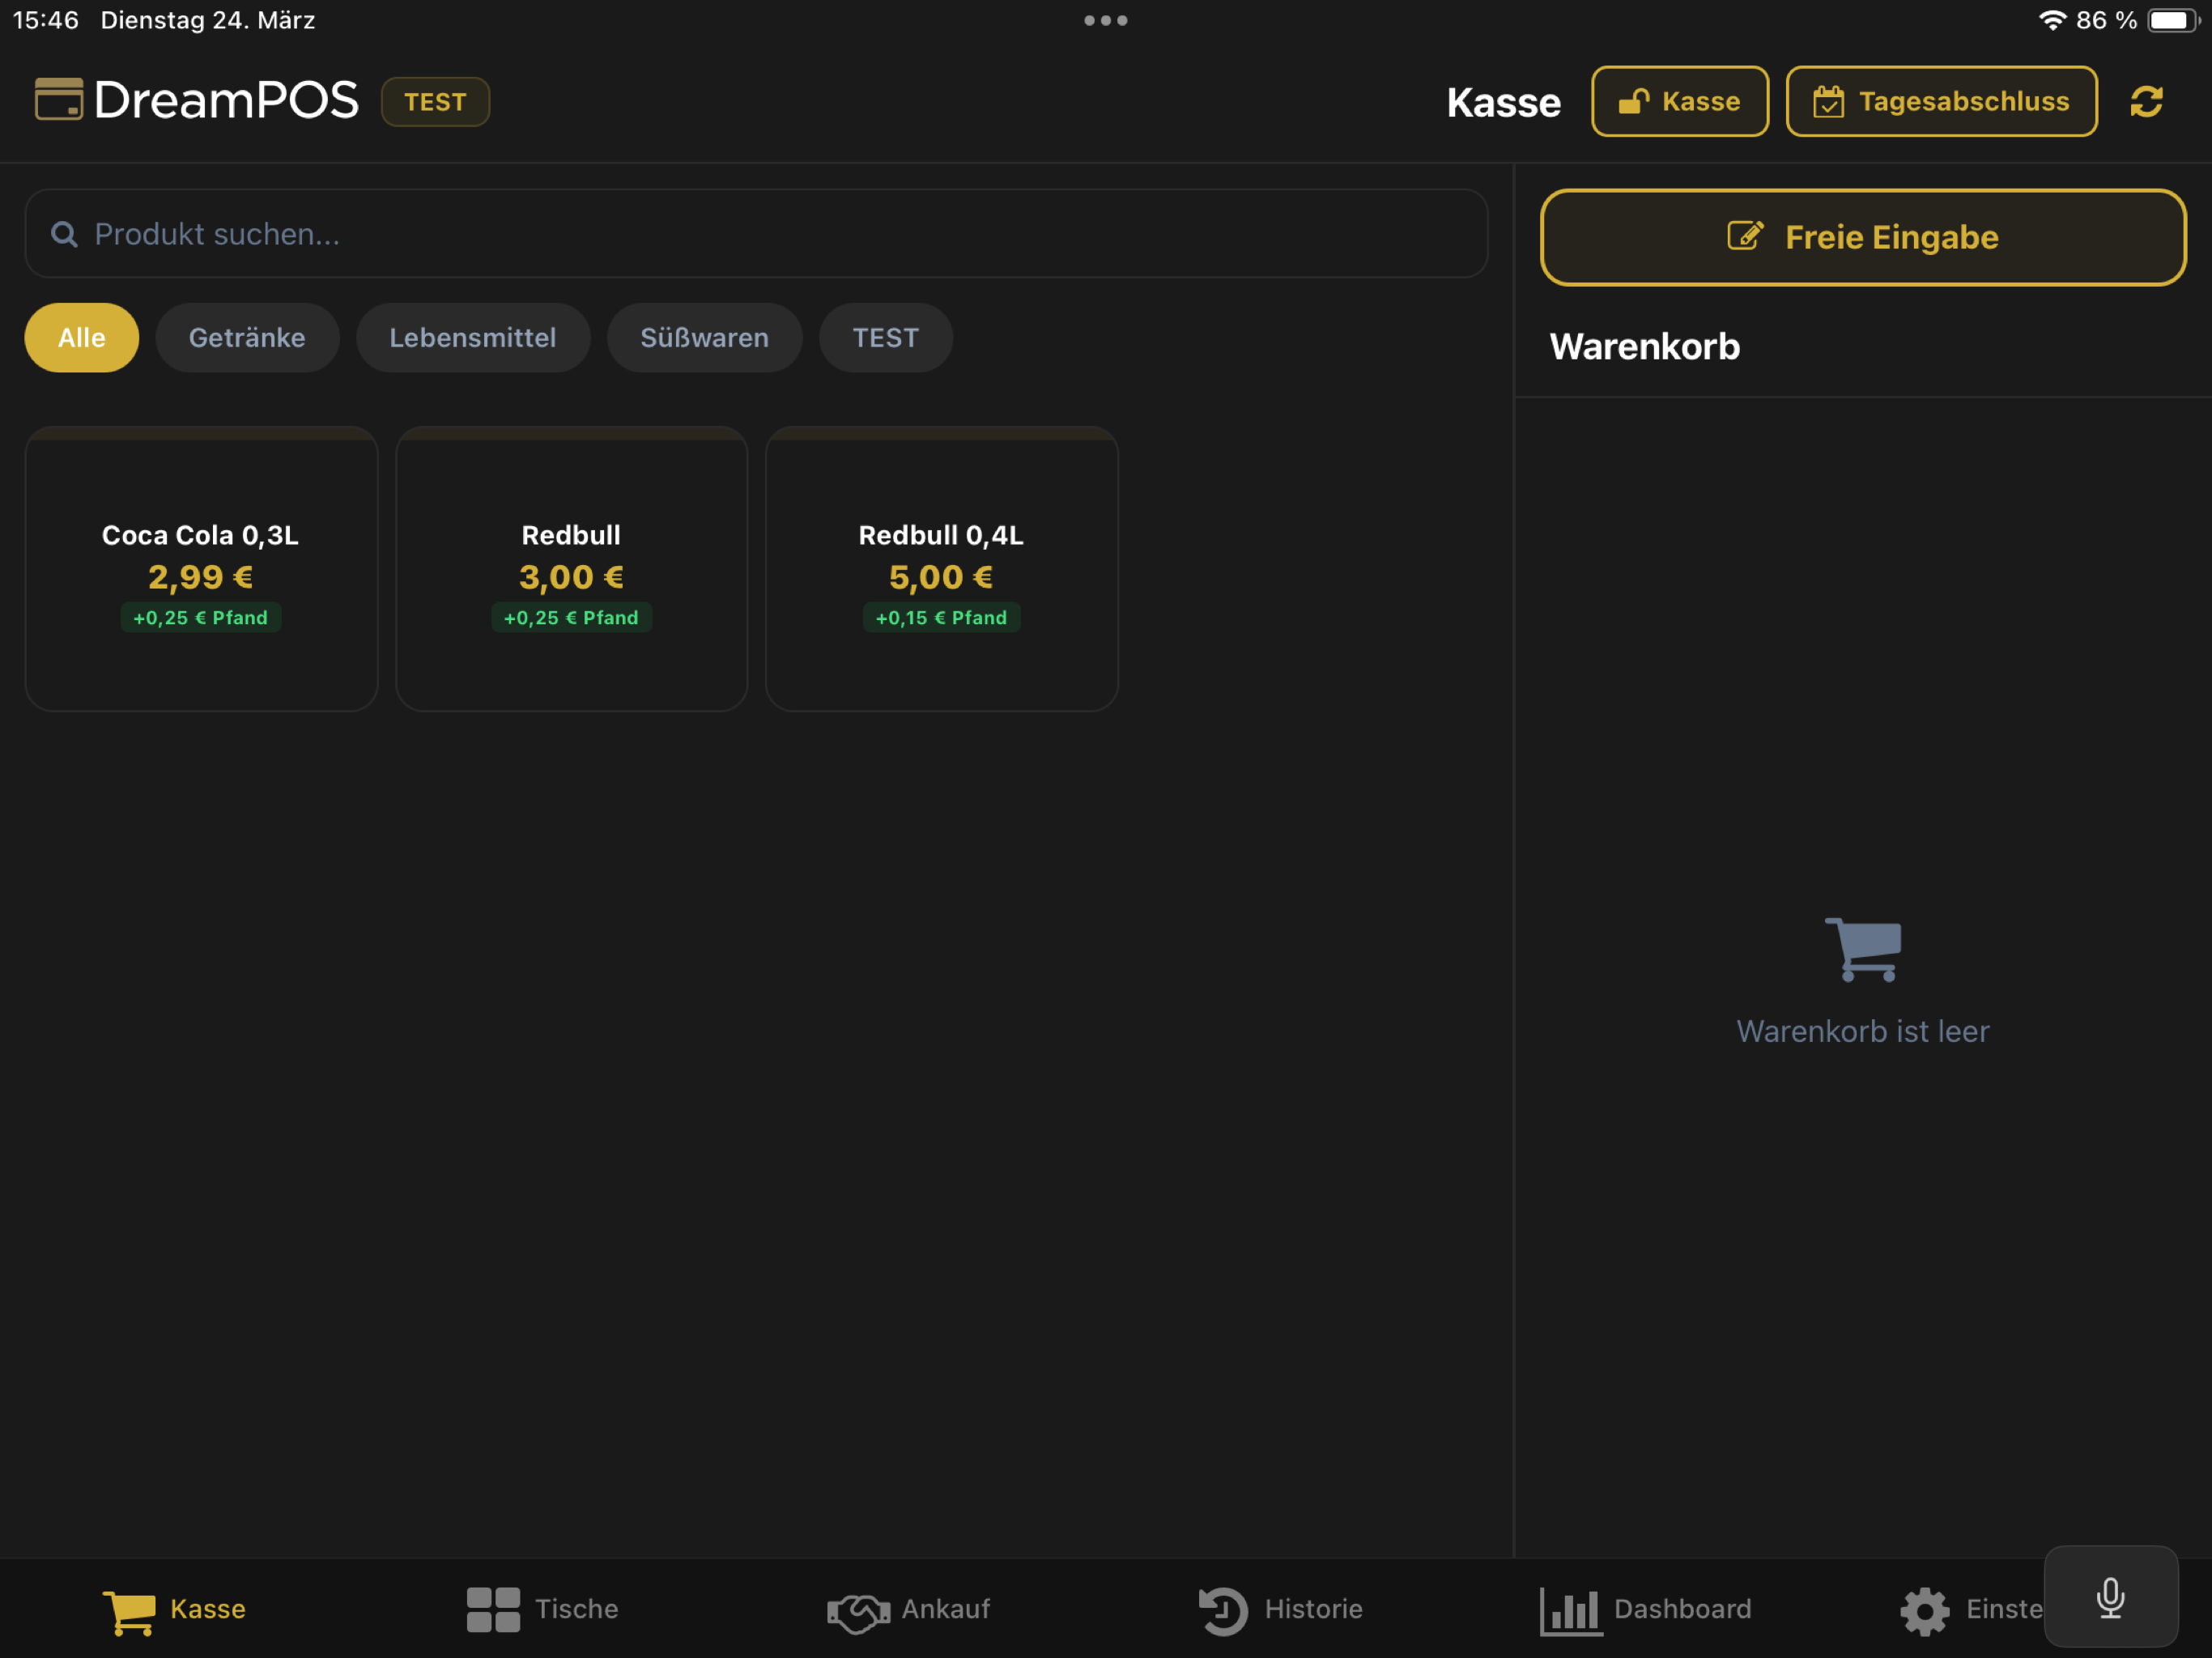The height and width of the screenshot is (1658, 2212).
Task: Click the shopping cart icon in bottom nav
Action: (x=129, y=1611)
